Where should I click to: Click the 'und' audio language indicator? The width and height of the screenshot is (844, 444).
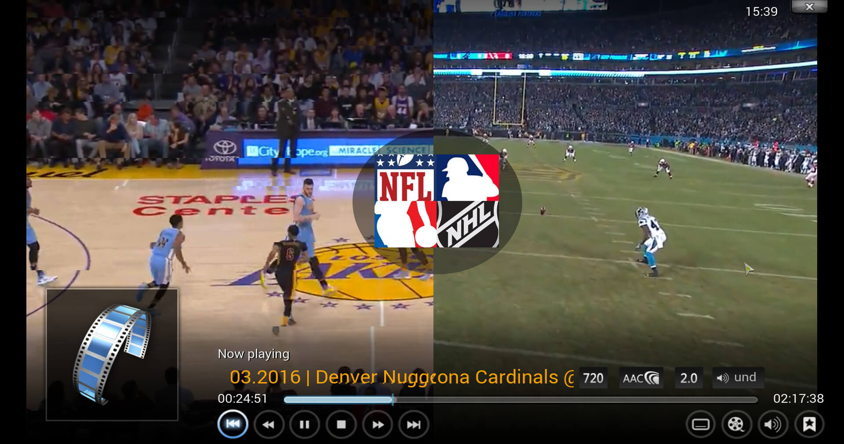pos(738,377)
